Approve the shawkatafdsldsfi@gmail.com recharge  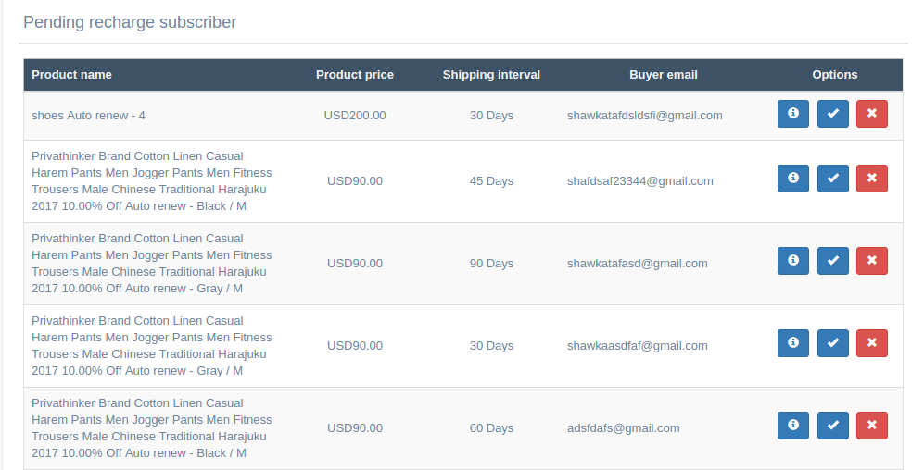click(x=832, y=114)
